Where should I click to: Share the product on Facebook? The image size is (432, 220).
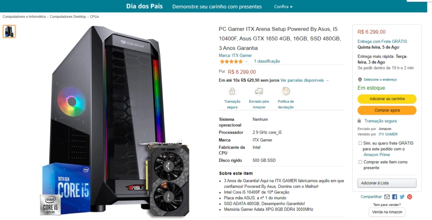394,197
